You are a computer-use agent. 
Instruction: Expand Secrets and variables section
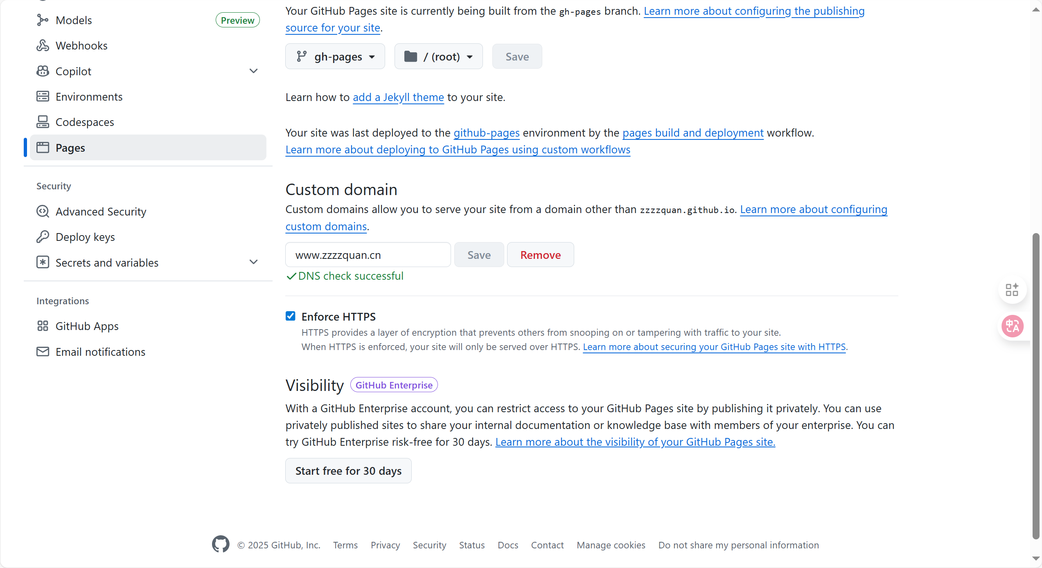click(253, 262)
